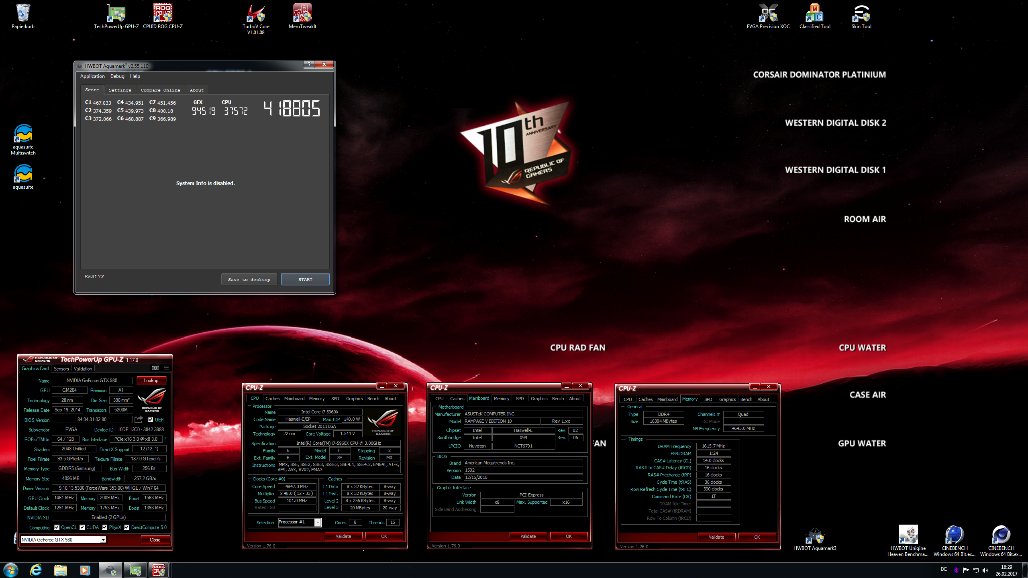Expand the GPU selection dropdown in GPU-Z
1028x578 pixels.
tap(103, 540)
